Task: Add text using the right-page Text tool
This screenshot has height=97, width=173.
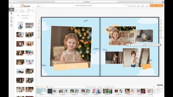Action: (x=161, y=19)
